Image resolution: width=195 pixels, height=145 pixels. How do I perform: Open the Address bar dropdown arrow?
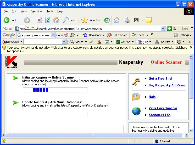[x=163, y=29]
